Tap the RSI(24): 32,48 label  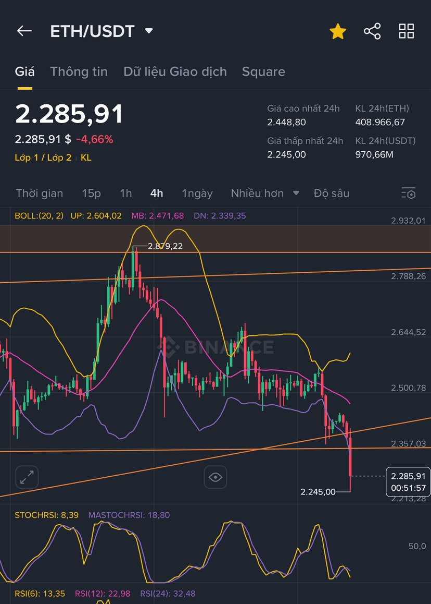tap(168, 594)
